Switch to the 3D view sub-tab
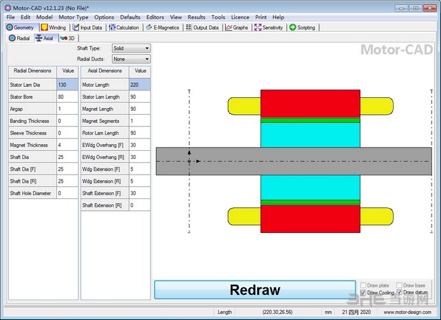 pos(67,38)
